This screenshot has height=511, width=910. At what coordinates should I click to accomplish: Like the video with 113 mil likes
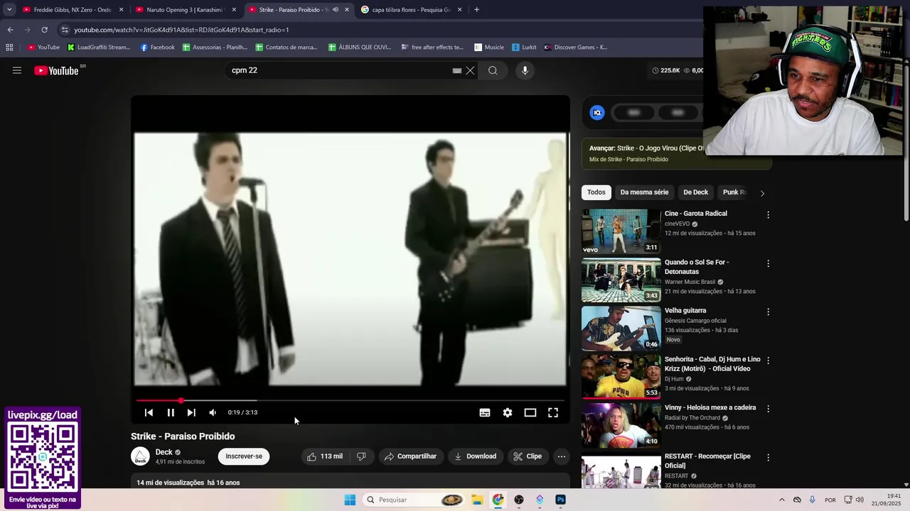(325, 456)
